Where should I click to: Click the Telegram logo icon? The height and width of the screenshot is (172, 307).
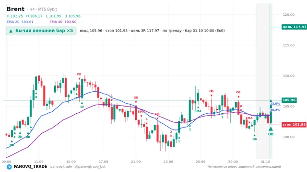pyautogui.click(x=9, y=167)
